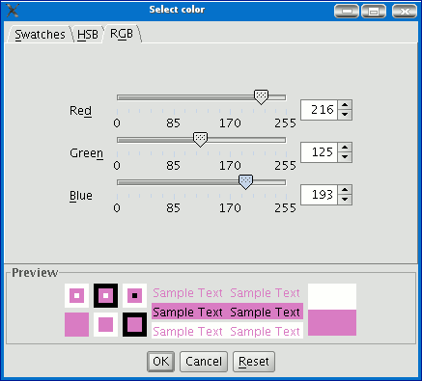Click the Blue value field showing 193
The image size is (422, 381).
(x=319, y=195)
